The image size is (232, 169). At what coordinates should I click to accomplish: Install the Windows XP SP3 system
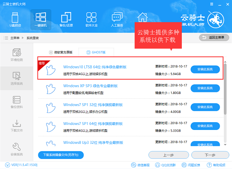205,88
